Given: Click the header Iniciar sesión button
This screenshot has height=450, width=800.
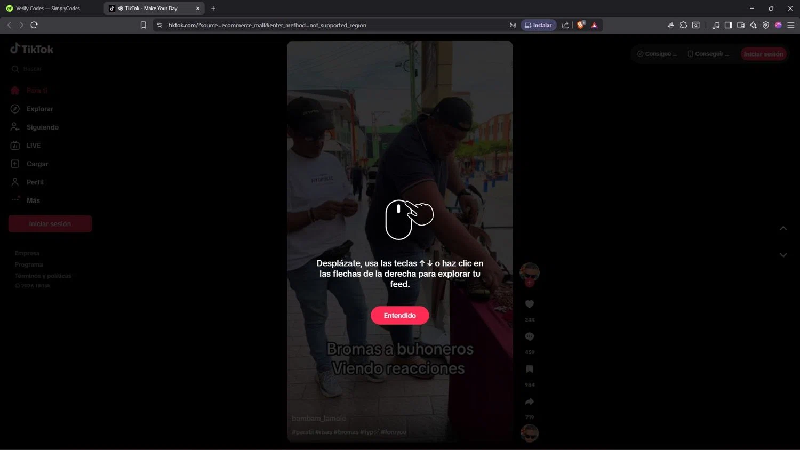Looking at the screenshot, I should tap(763, 54).
